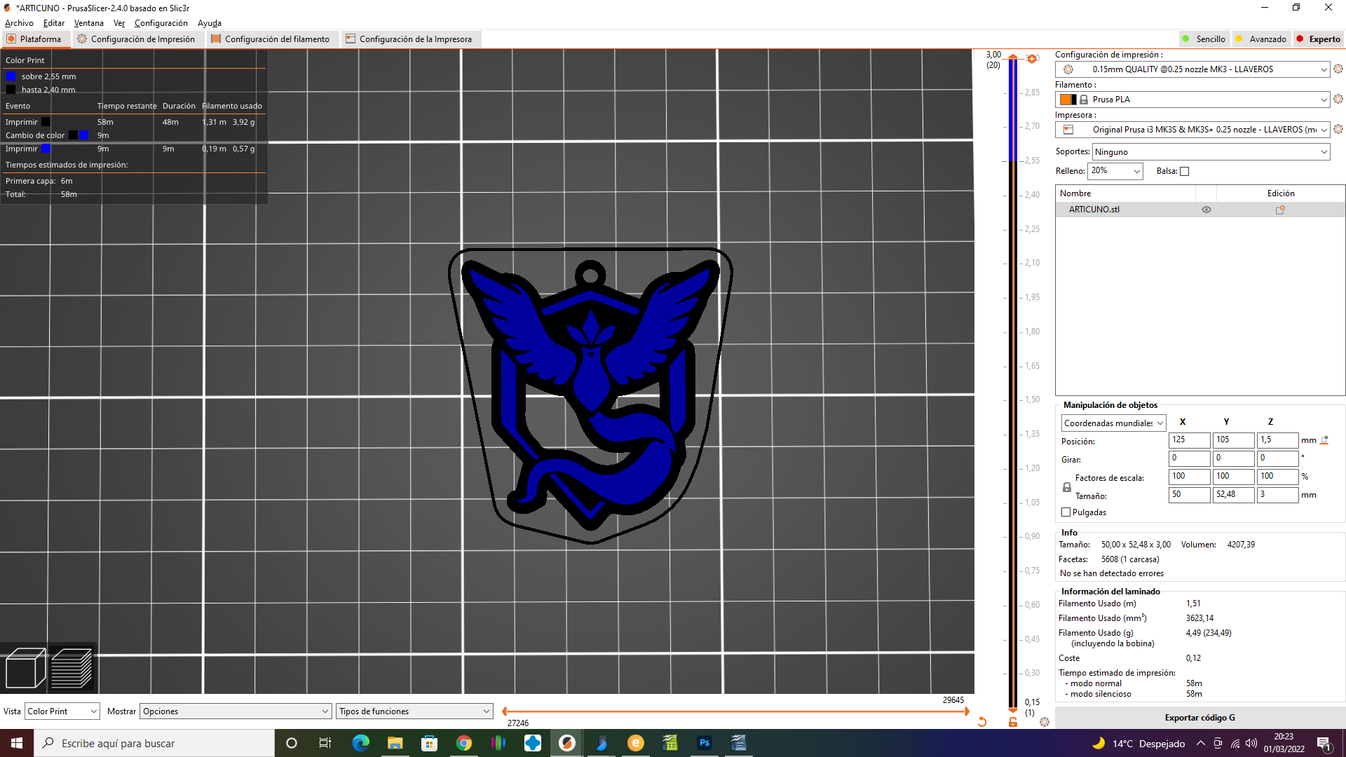Click the edit gear next to Prusa PLA filament
This screenshot has width=1346, height=757.
tap(1338, 100)
